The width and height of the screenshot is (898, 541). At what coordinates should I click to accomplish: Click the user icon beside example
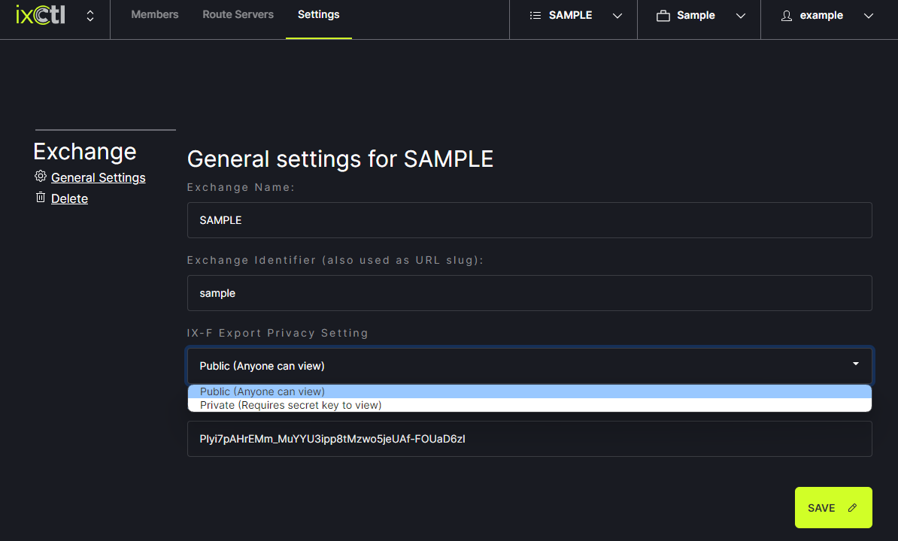point(787,15)
